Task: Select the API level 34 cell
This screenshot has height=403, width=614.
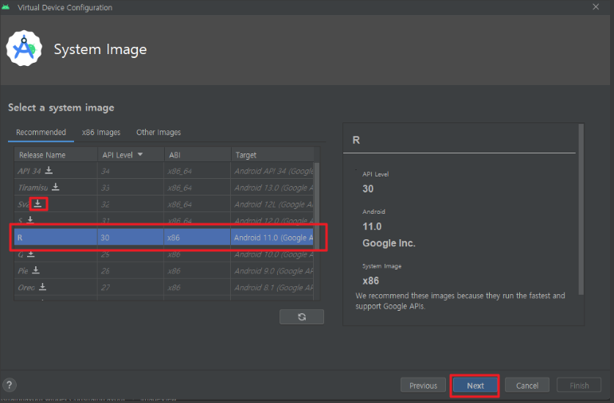Action: [x=131, y=171]
